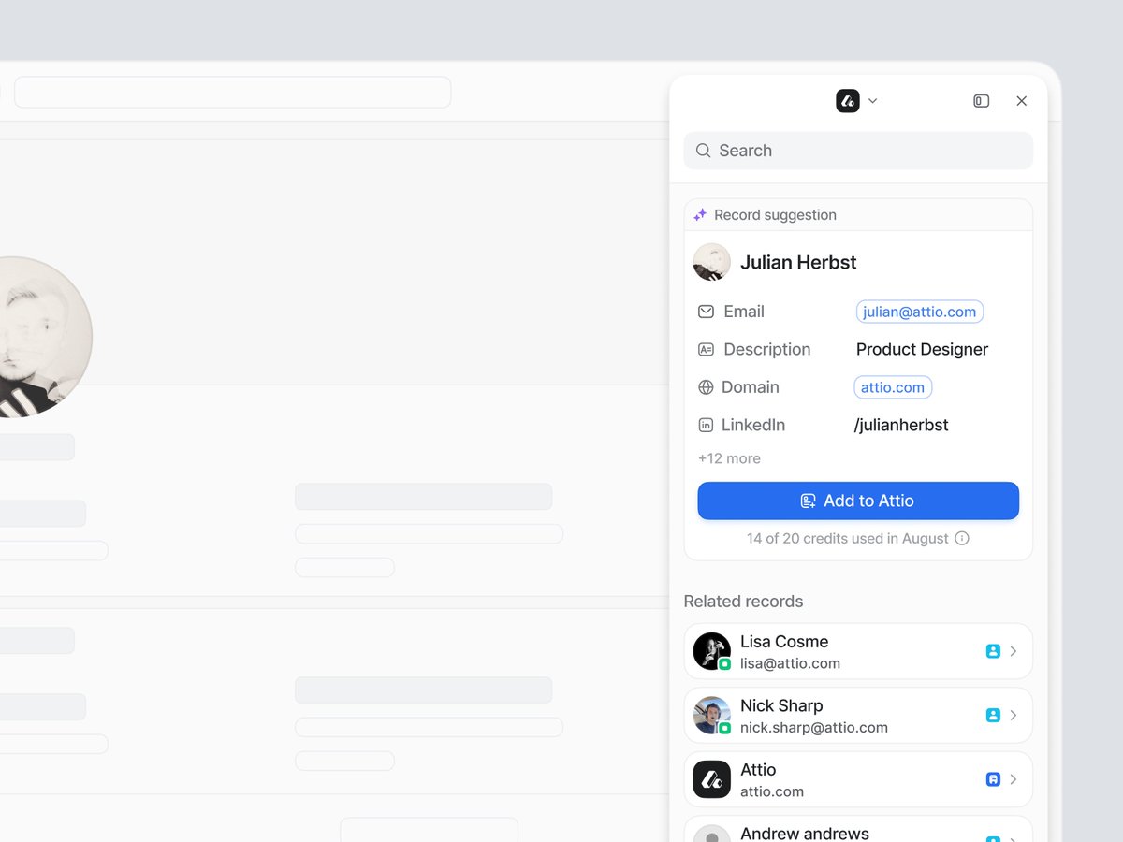The width and height of the screenshot is (1123, 842).
Task: Open the Attio company record
Action: click(x=858, y=779)
